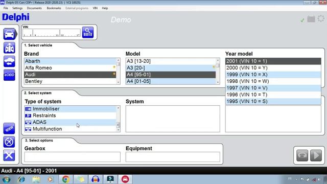Open the file explorer folder in taskbar
Image resolution: width=327 pixels, height=184 pixels.
click(x=36, y=179)
